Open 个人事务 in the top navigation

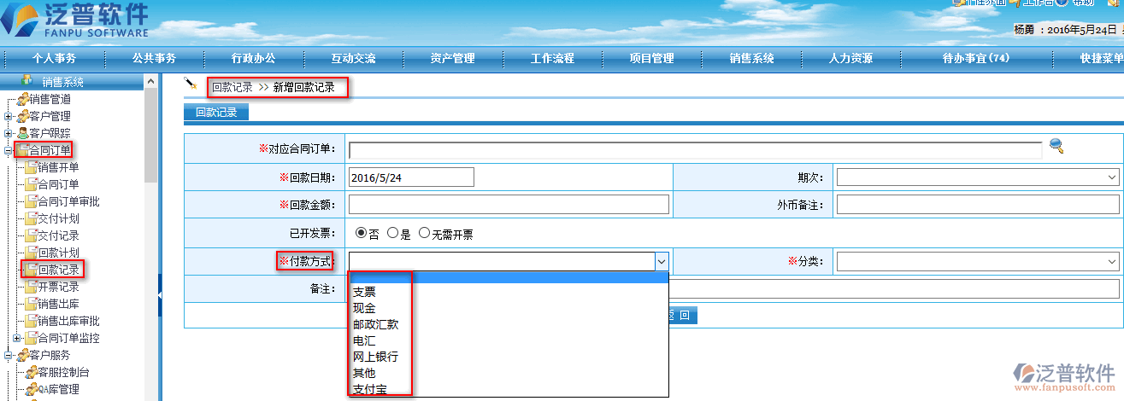pyautogui.click(x=55, y=59)
